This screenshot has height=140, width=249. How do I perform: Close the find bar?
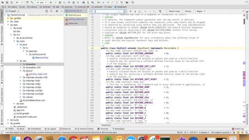click(244, 11)
